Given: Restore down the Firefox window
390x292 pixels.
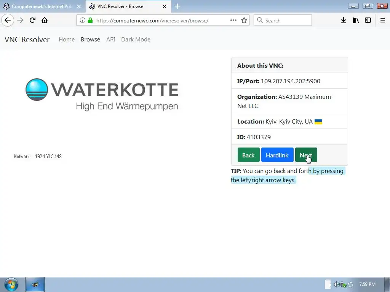Looking at the screenshot, I should 368,6.
